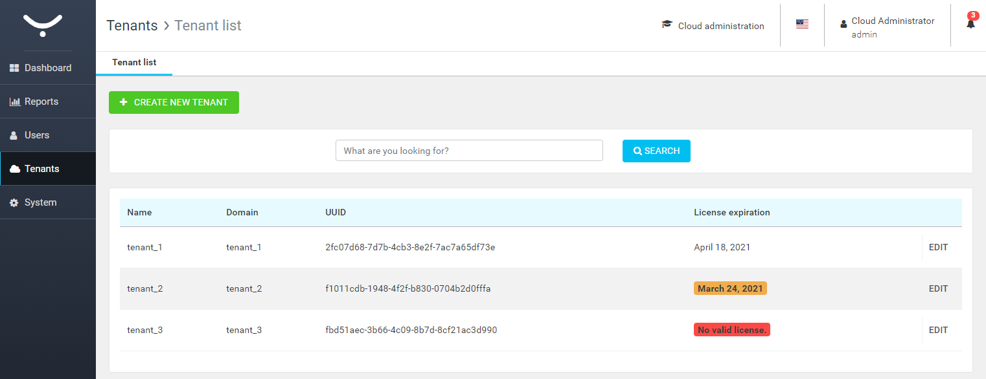The image size is (986, 379).
Task: Select Tenants in the sidebar
Action: 41,169
